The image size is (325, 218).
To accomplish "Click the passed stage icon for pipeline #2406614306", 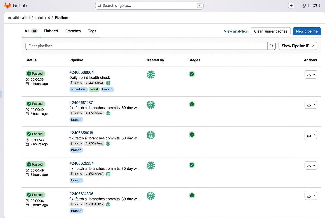I will point(192,195).
